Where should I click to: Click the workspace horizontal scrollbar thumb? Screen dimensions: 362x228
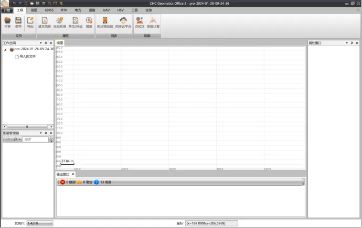27,127
